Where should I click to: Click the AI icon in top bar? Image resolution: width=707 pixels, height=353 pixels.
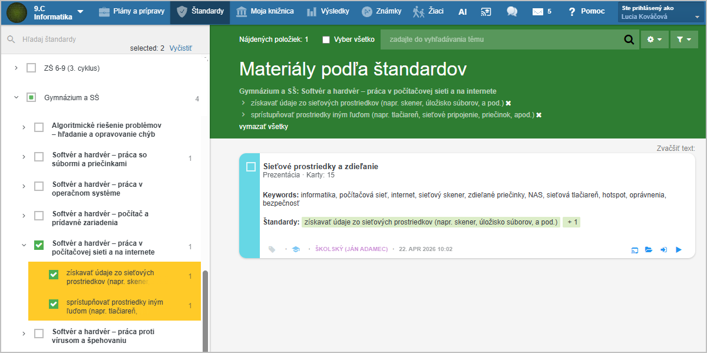462,11
